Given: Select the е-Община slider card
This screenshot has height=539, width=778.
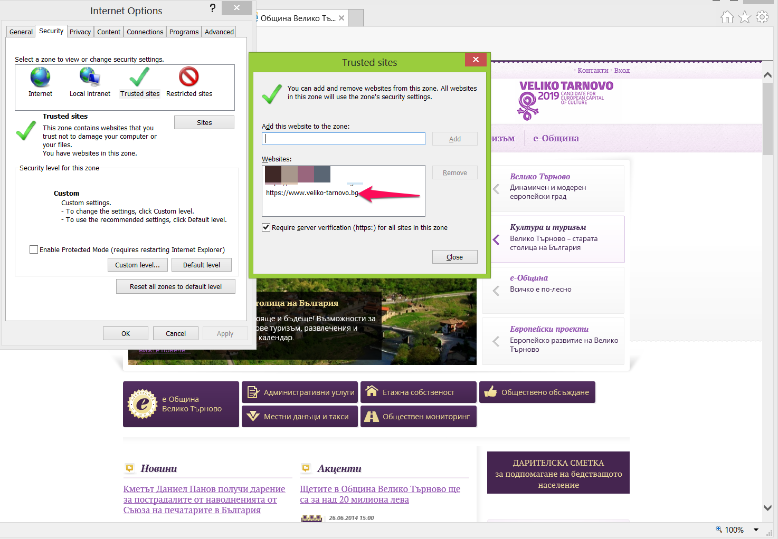Looking at the screenshot, I should pos(553,290).
